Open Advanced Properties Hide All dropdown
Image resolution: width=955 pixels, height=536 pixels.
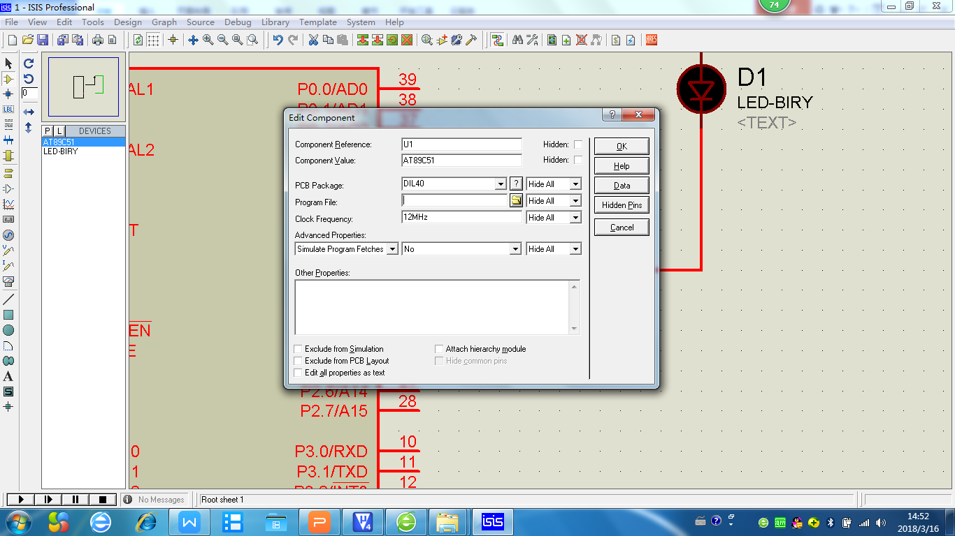[575, 249]
